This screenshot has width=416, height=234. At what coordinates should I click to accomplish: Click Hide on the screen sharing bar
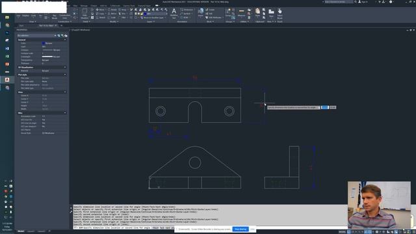pos(252,229)
